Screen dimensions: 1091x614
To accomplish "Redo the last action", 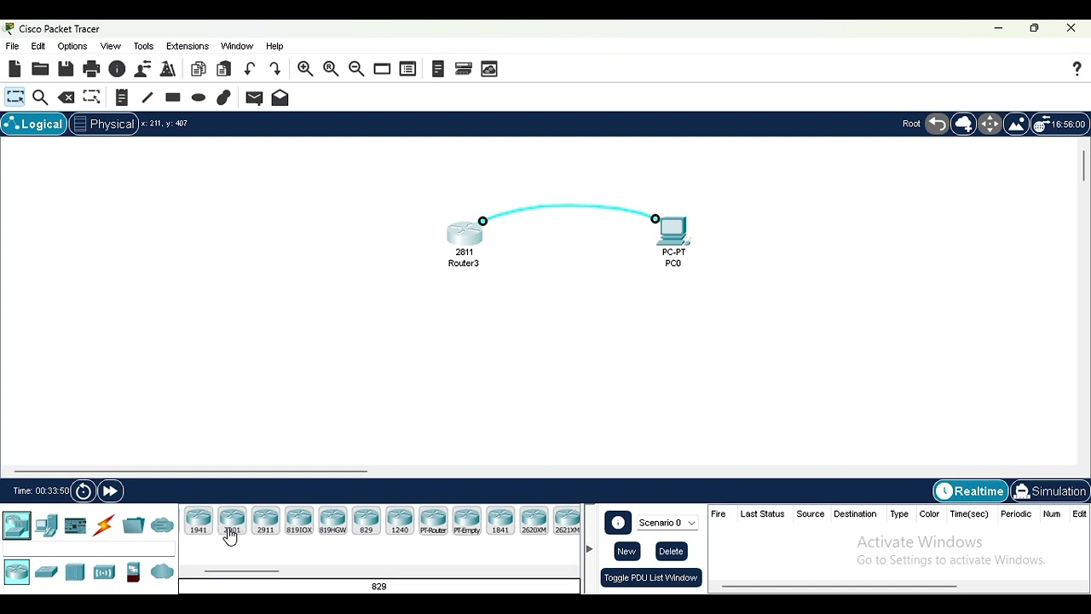I will pos(275,69).
